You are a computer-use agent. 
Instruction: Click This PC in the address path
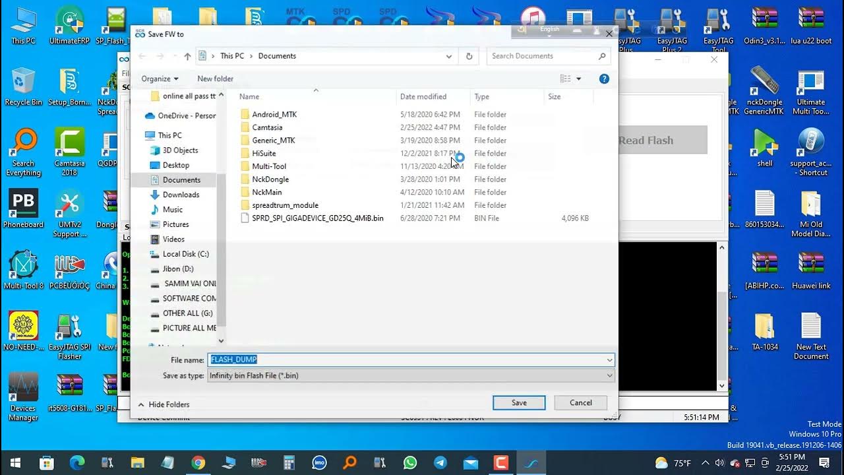click(x=232, y=56)
